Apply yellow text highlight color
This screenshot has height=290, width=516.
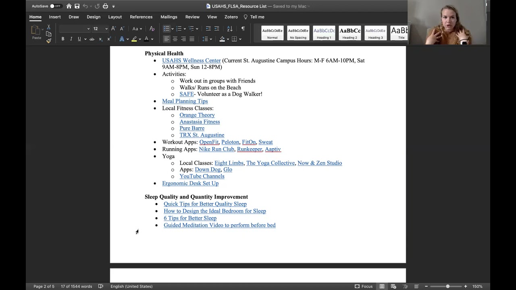(134, 39)
